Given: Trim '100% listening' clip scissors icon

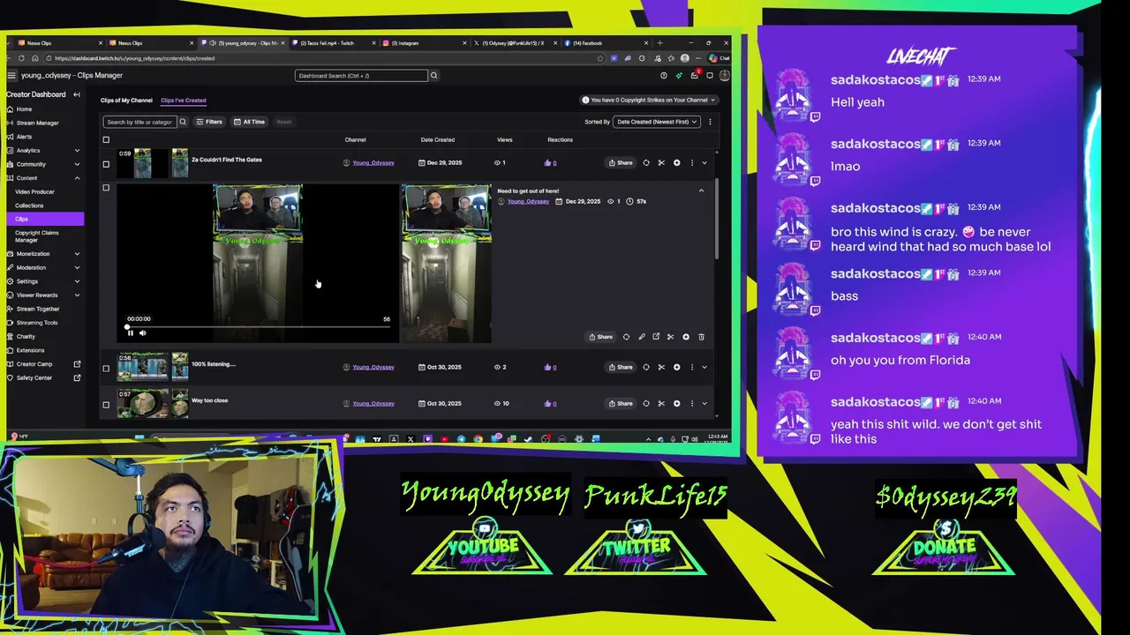Looking at the screenshot, I should [661, 367].
